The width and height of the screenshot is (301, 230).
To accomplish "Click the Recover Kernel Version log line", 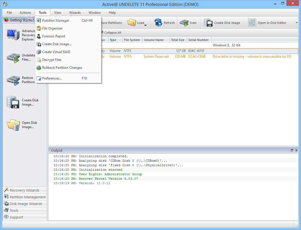I will point(96,179).
